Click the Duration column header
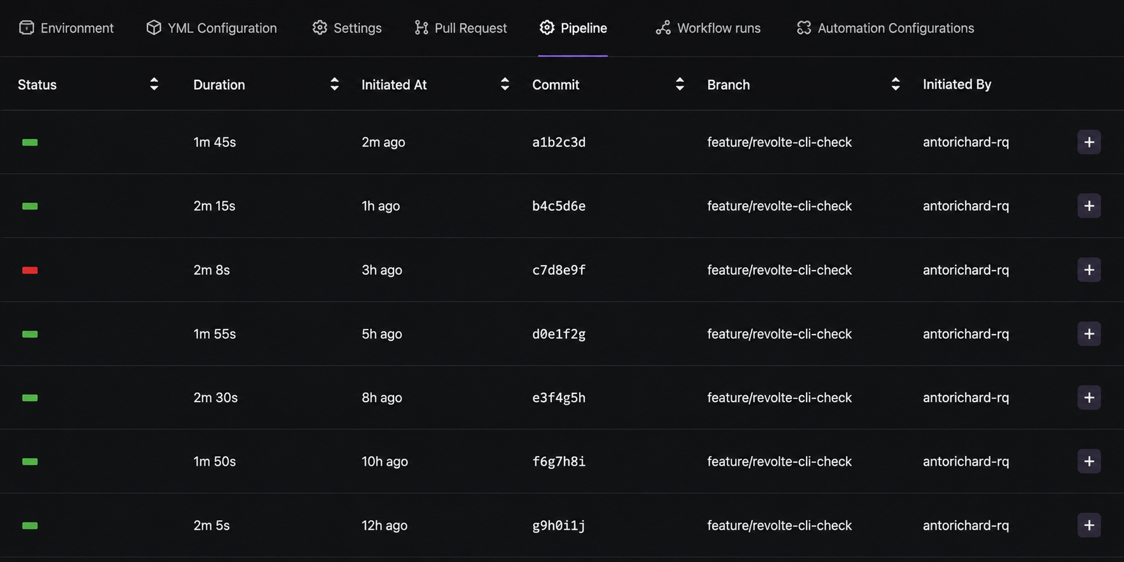The height and width of the screenshot is (562, 1124). click(219, 84)
